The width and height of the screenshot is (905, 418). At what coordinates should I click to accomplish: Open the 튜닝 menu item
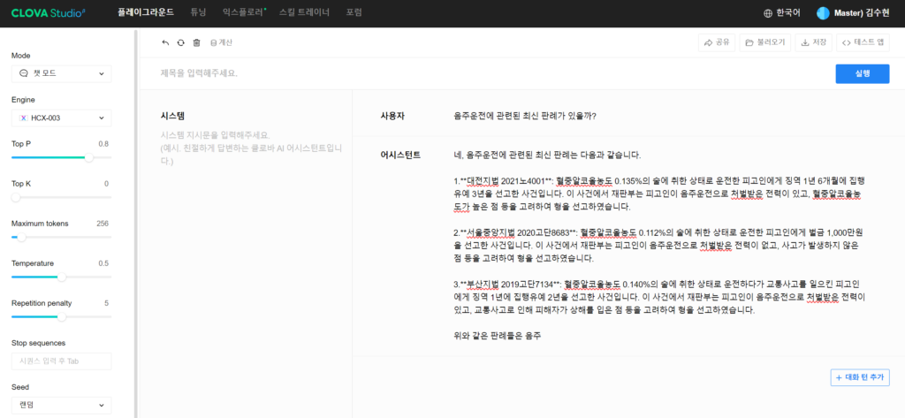click(198, 13)
